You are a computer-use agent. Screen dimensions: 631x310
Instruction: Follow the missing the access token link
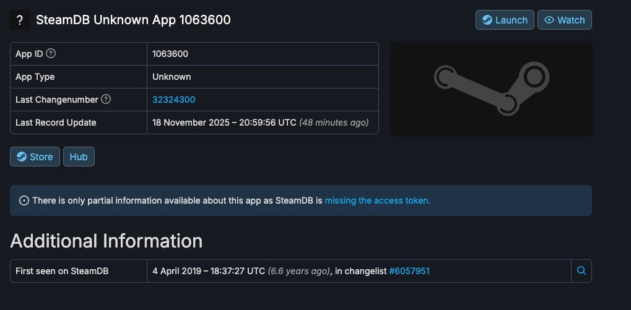click(377, 200)
